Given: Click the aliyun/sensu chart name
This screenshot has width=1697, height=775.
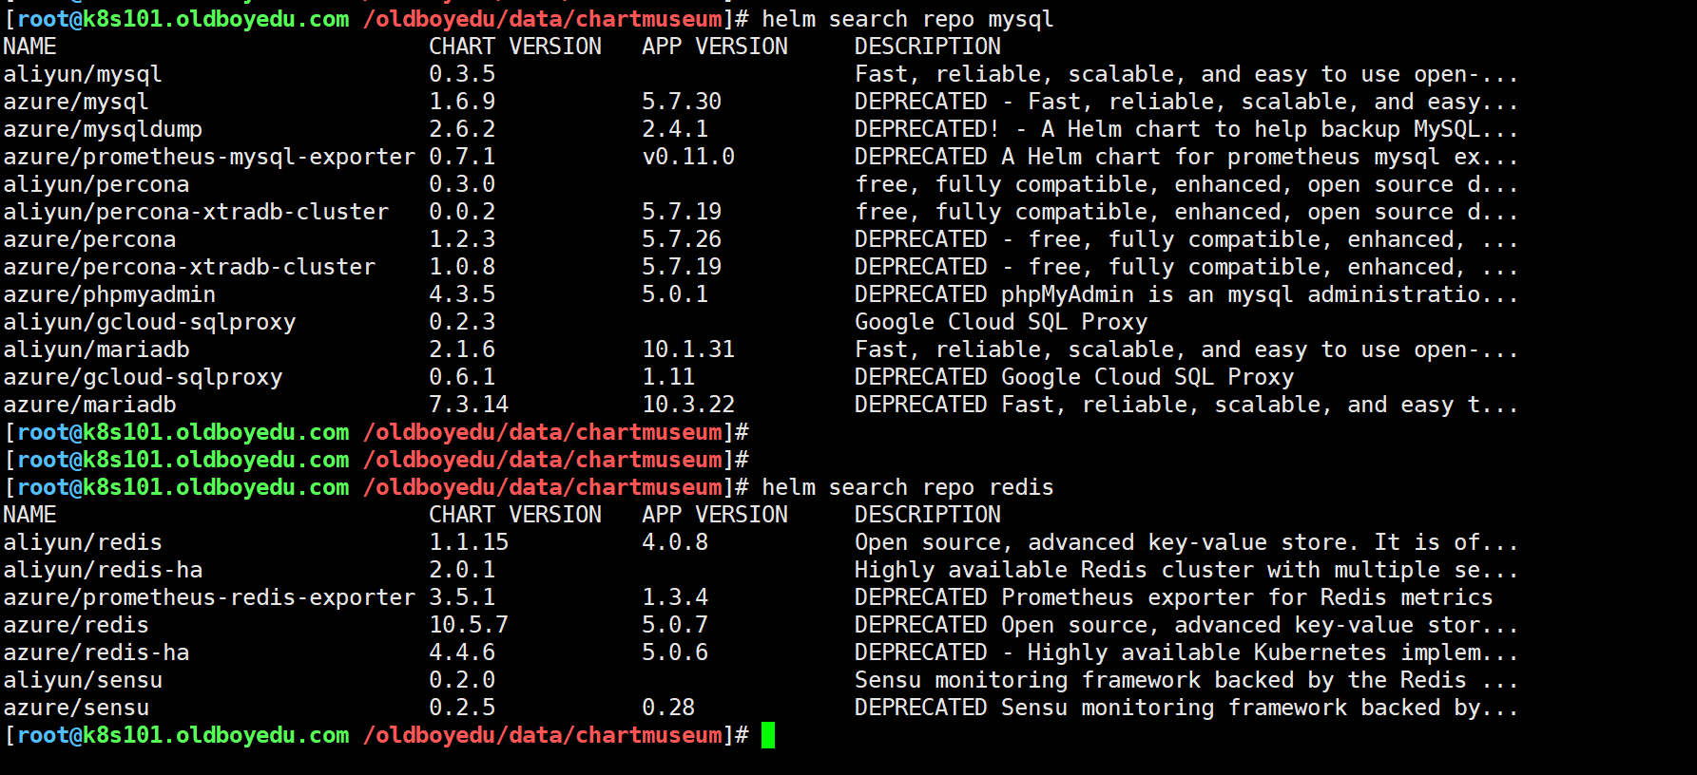Looking at the screenshot, I should tap(83, 680).
